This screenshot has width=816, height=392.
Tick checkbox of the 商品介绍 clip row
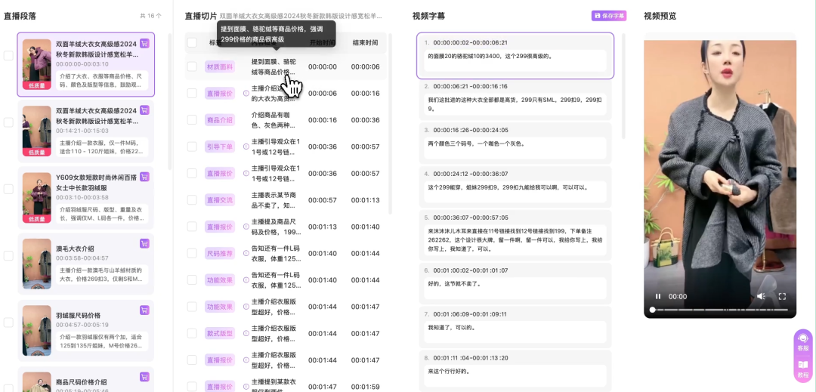pyautogui.click(x=192, y=120)
